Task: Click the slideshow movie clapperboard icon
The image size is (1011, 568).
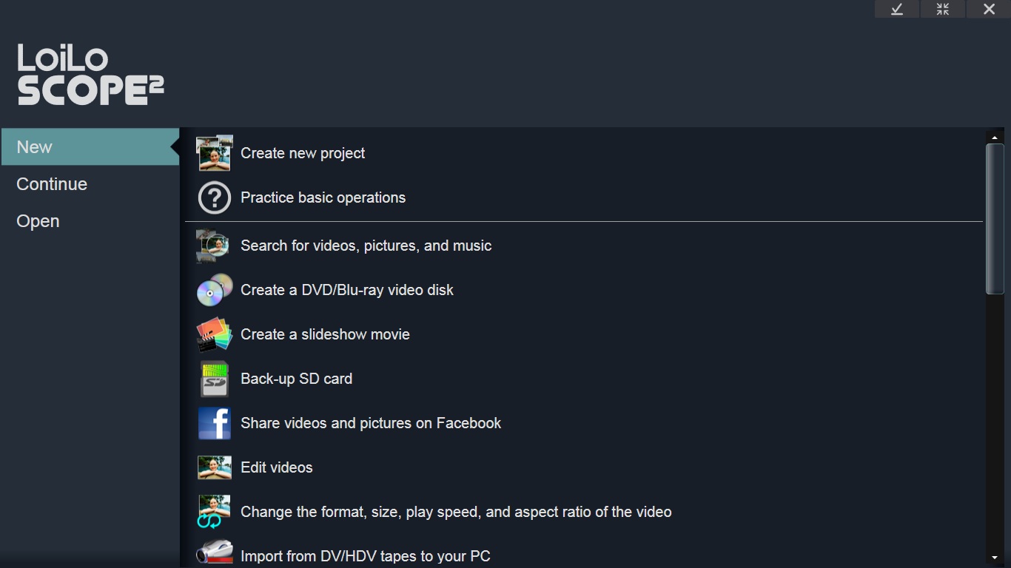Action: pos(215,334)
